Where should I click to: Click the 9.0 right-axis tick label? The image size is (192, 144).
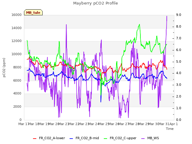click(178, 15)
